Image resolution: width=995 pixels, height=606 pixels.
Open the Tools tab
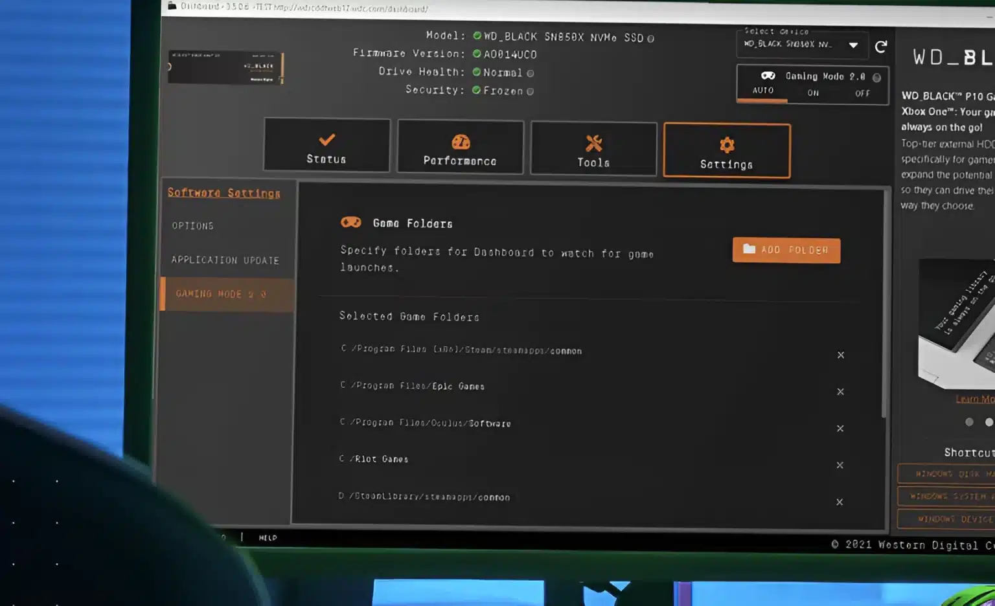click(x=593, y=149)
